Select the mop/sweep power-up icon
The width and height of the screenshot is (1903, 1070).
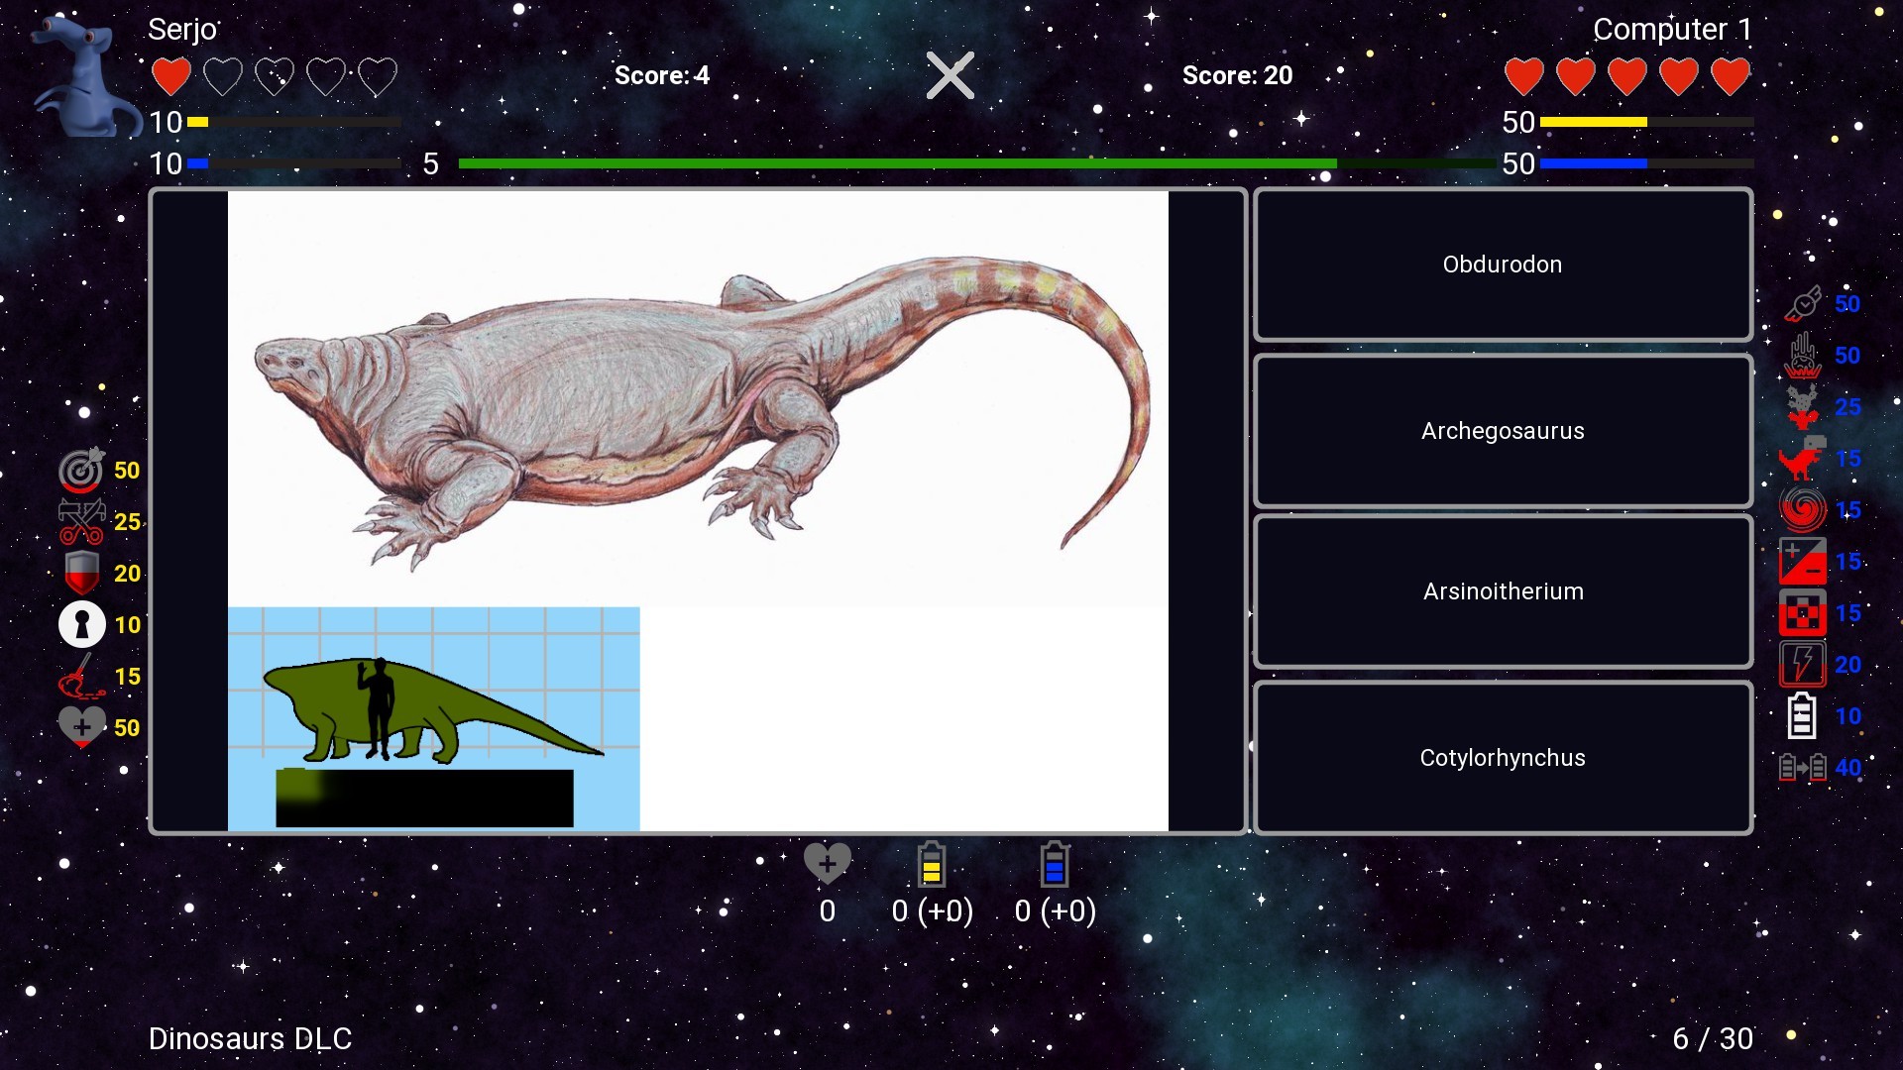click(x=82, y=676)
